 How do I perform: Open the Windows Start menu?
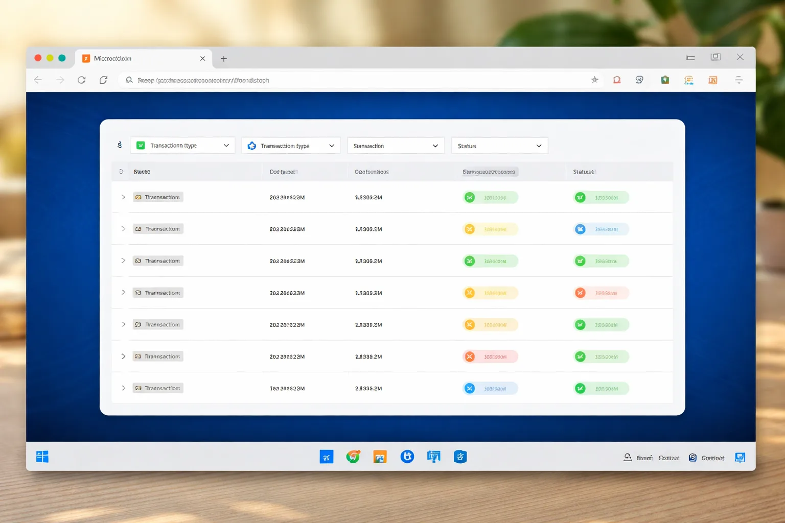[x=42, y=457]
